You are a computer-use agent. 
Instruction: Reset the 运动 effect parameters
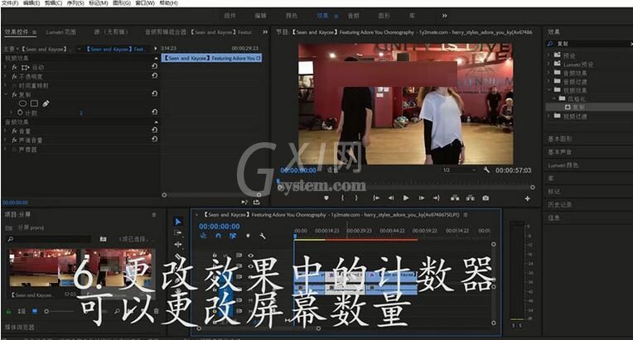154,66
